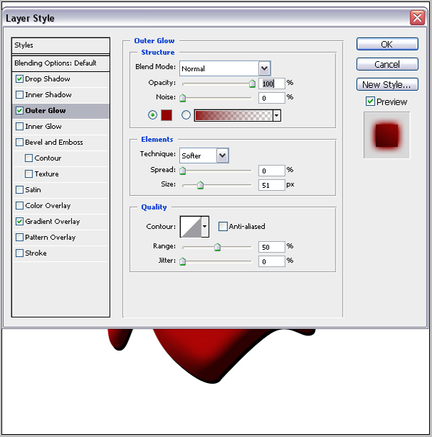
Task: Open the Inner Glow settings label
Action: [x=43, y=127]
